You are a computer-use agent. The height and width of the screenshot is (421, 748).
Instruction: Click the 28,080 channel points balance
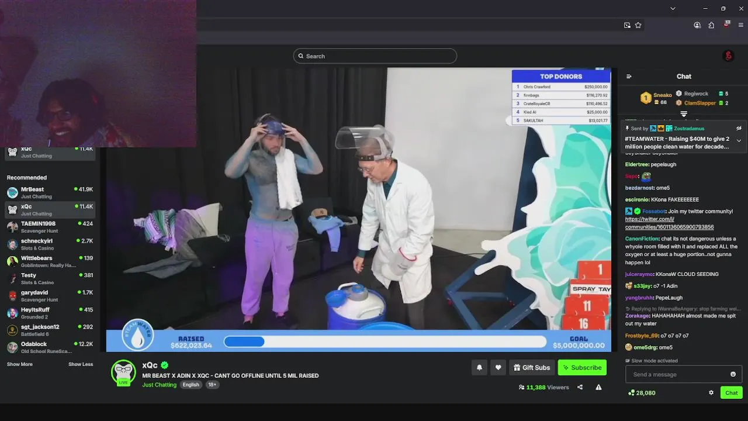[642, 393]
